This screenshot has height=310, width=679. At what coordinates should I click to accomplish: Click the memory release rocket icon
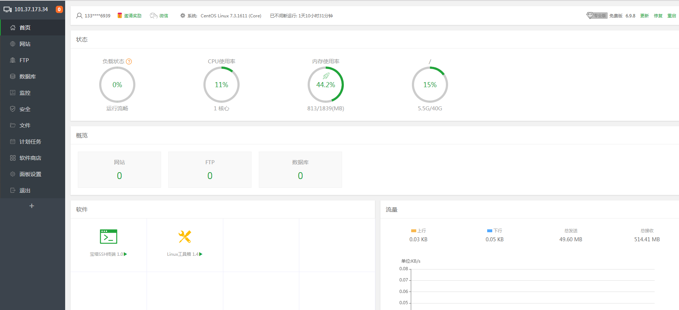tap(326, 76)
